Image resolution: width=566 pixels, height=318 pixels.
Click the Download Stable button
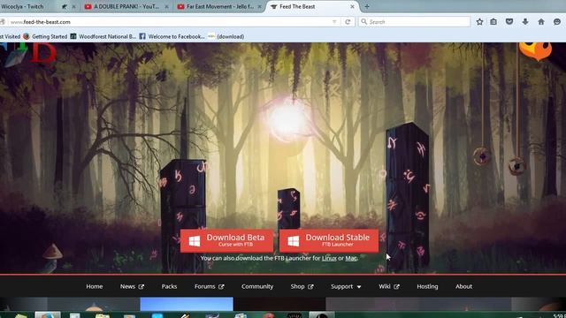point(329,241)
